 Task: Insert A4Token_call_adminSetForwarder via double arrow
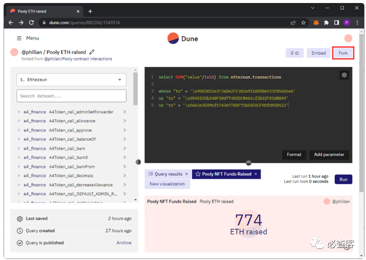click(x=125, y=112)
